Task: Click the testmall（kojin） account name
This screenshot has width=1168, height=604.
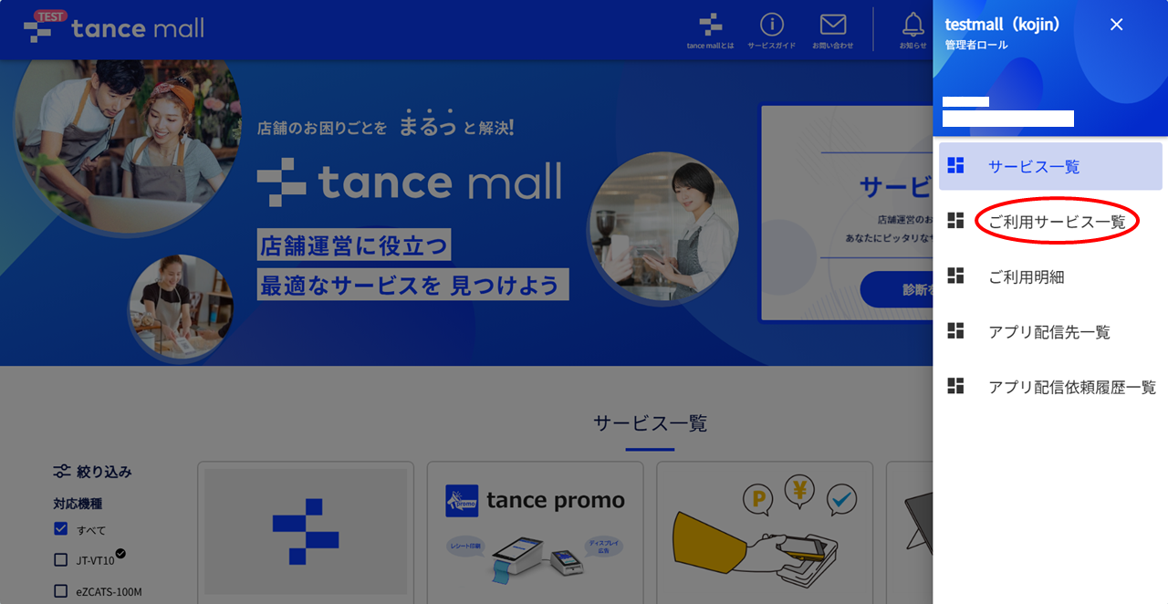Action: tap(1003, 25)
